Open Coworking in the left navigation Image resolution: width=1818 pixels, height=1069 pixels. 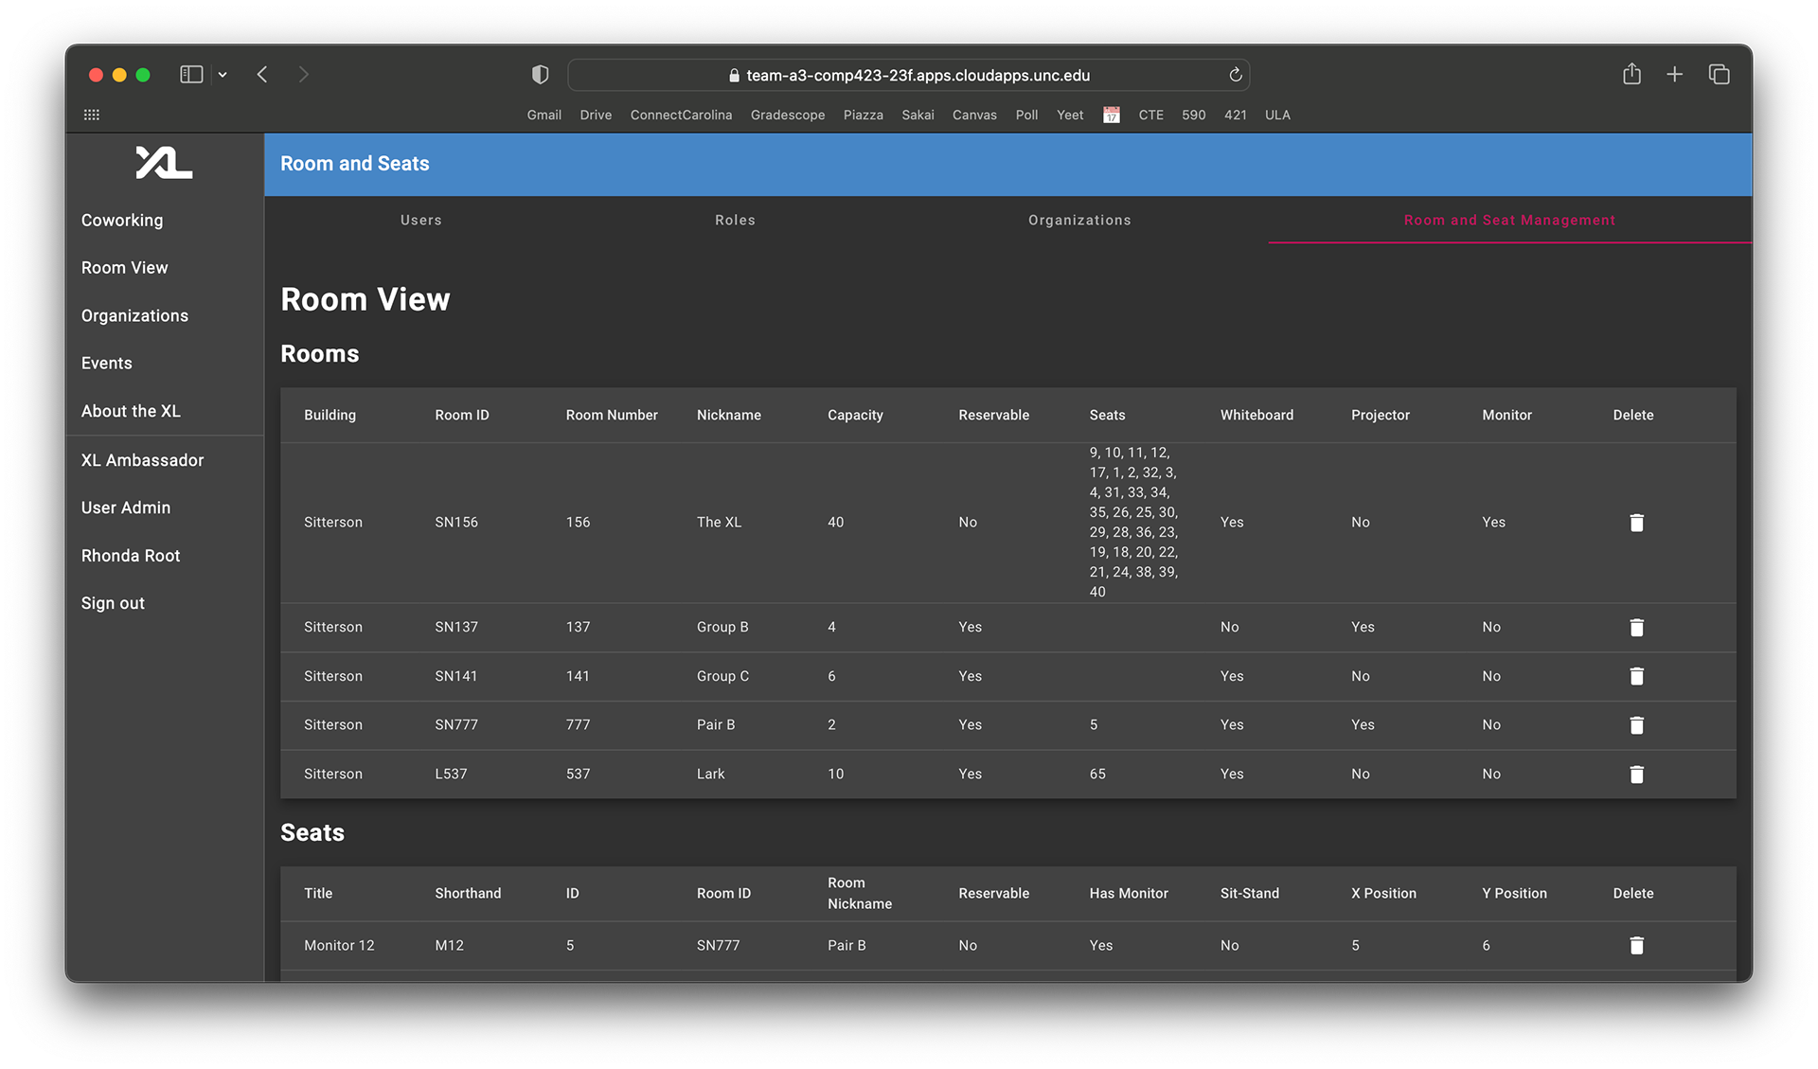pyautogui.click(x=122, y=220)
